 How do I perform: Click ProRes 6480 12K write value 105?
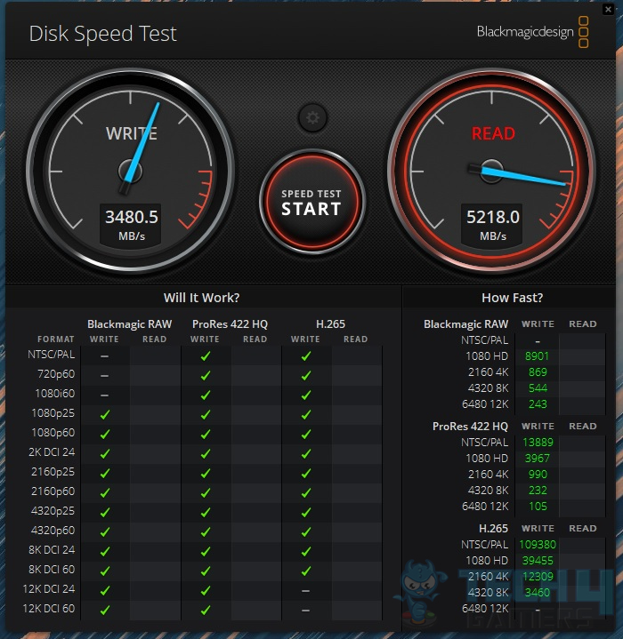(538, 507)
